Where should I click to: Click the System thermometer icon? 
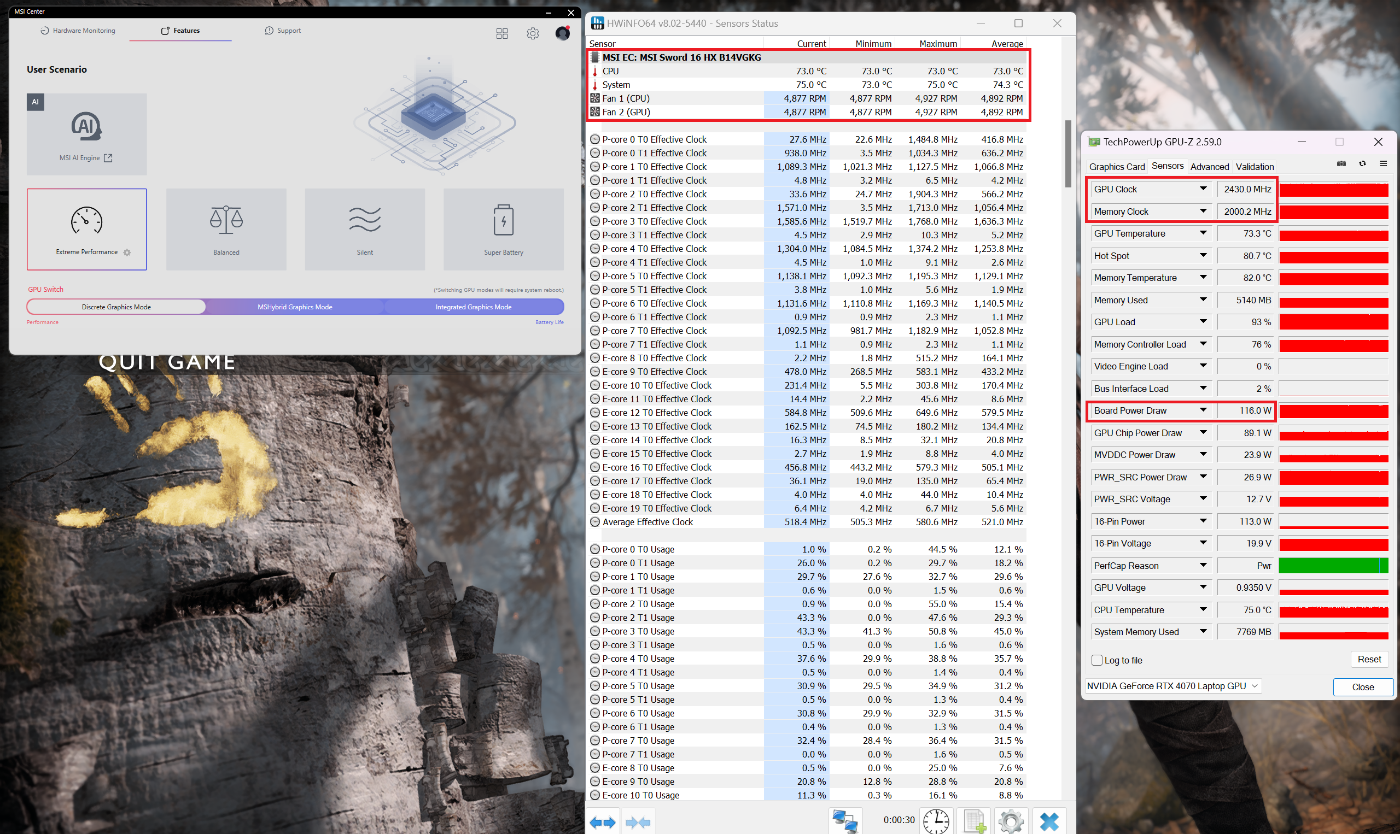click(x=595, y=85)
